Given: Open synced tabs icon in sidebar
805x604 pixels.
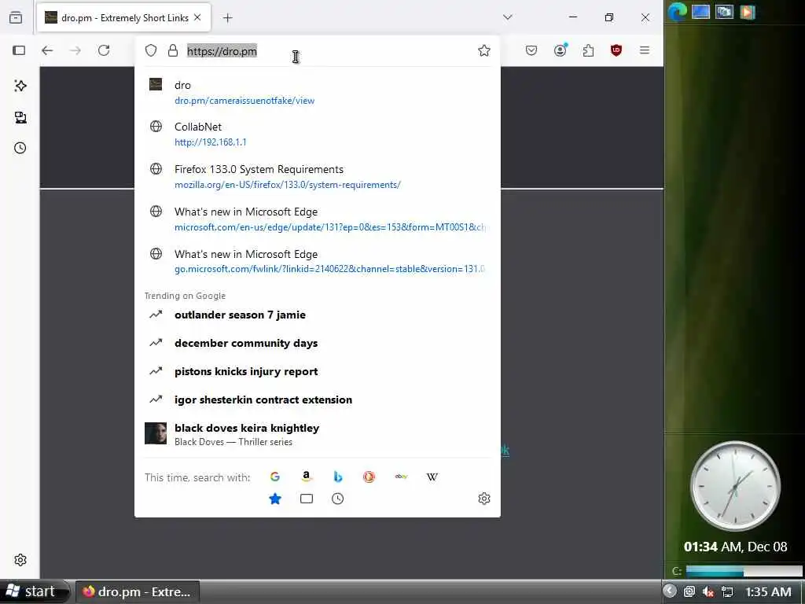Looking at the screenshot, I should tap(20, 117).
